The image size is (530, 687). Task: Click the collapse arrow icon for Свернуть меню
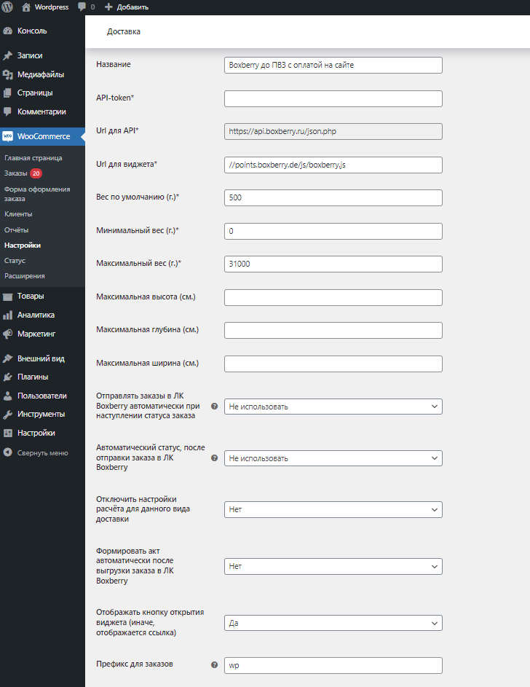coord(8,452)
